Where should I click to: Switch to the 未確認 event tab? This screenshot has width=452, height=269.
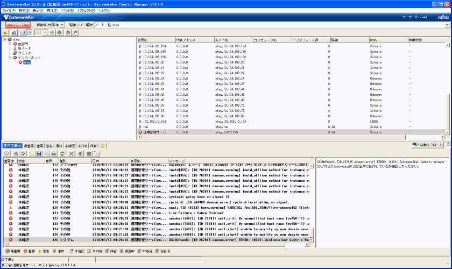[x=70, y=146]
